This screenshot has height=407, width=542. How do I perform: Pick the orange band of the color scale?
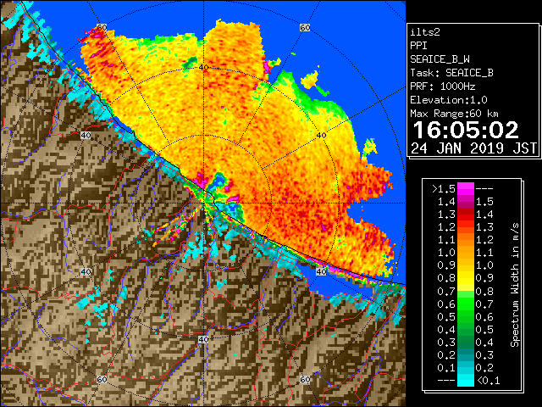point(466,246)
